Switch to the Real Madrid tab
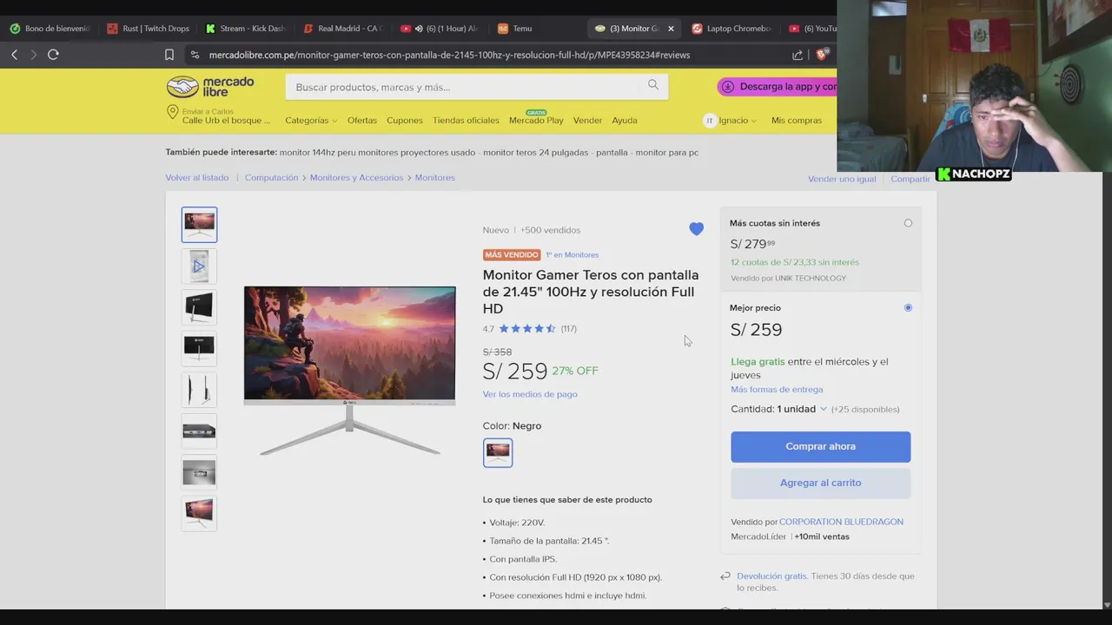Image resolution: width=1112 pixels, height=625 pixels. pos(341,29)
